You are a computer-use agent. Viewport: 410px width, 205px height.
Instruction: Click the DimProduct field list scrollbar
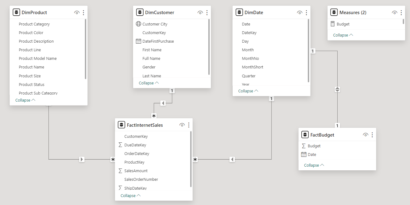[x=85, y=49]
